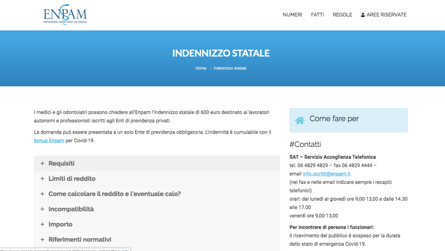Open the Come fare per box
The width and height of the screenshot is (445, 251).
(348, 120)
